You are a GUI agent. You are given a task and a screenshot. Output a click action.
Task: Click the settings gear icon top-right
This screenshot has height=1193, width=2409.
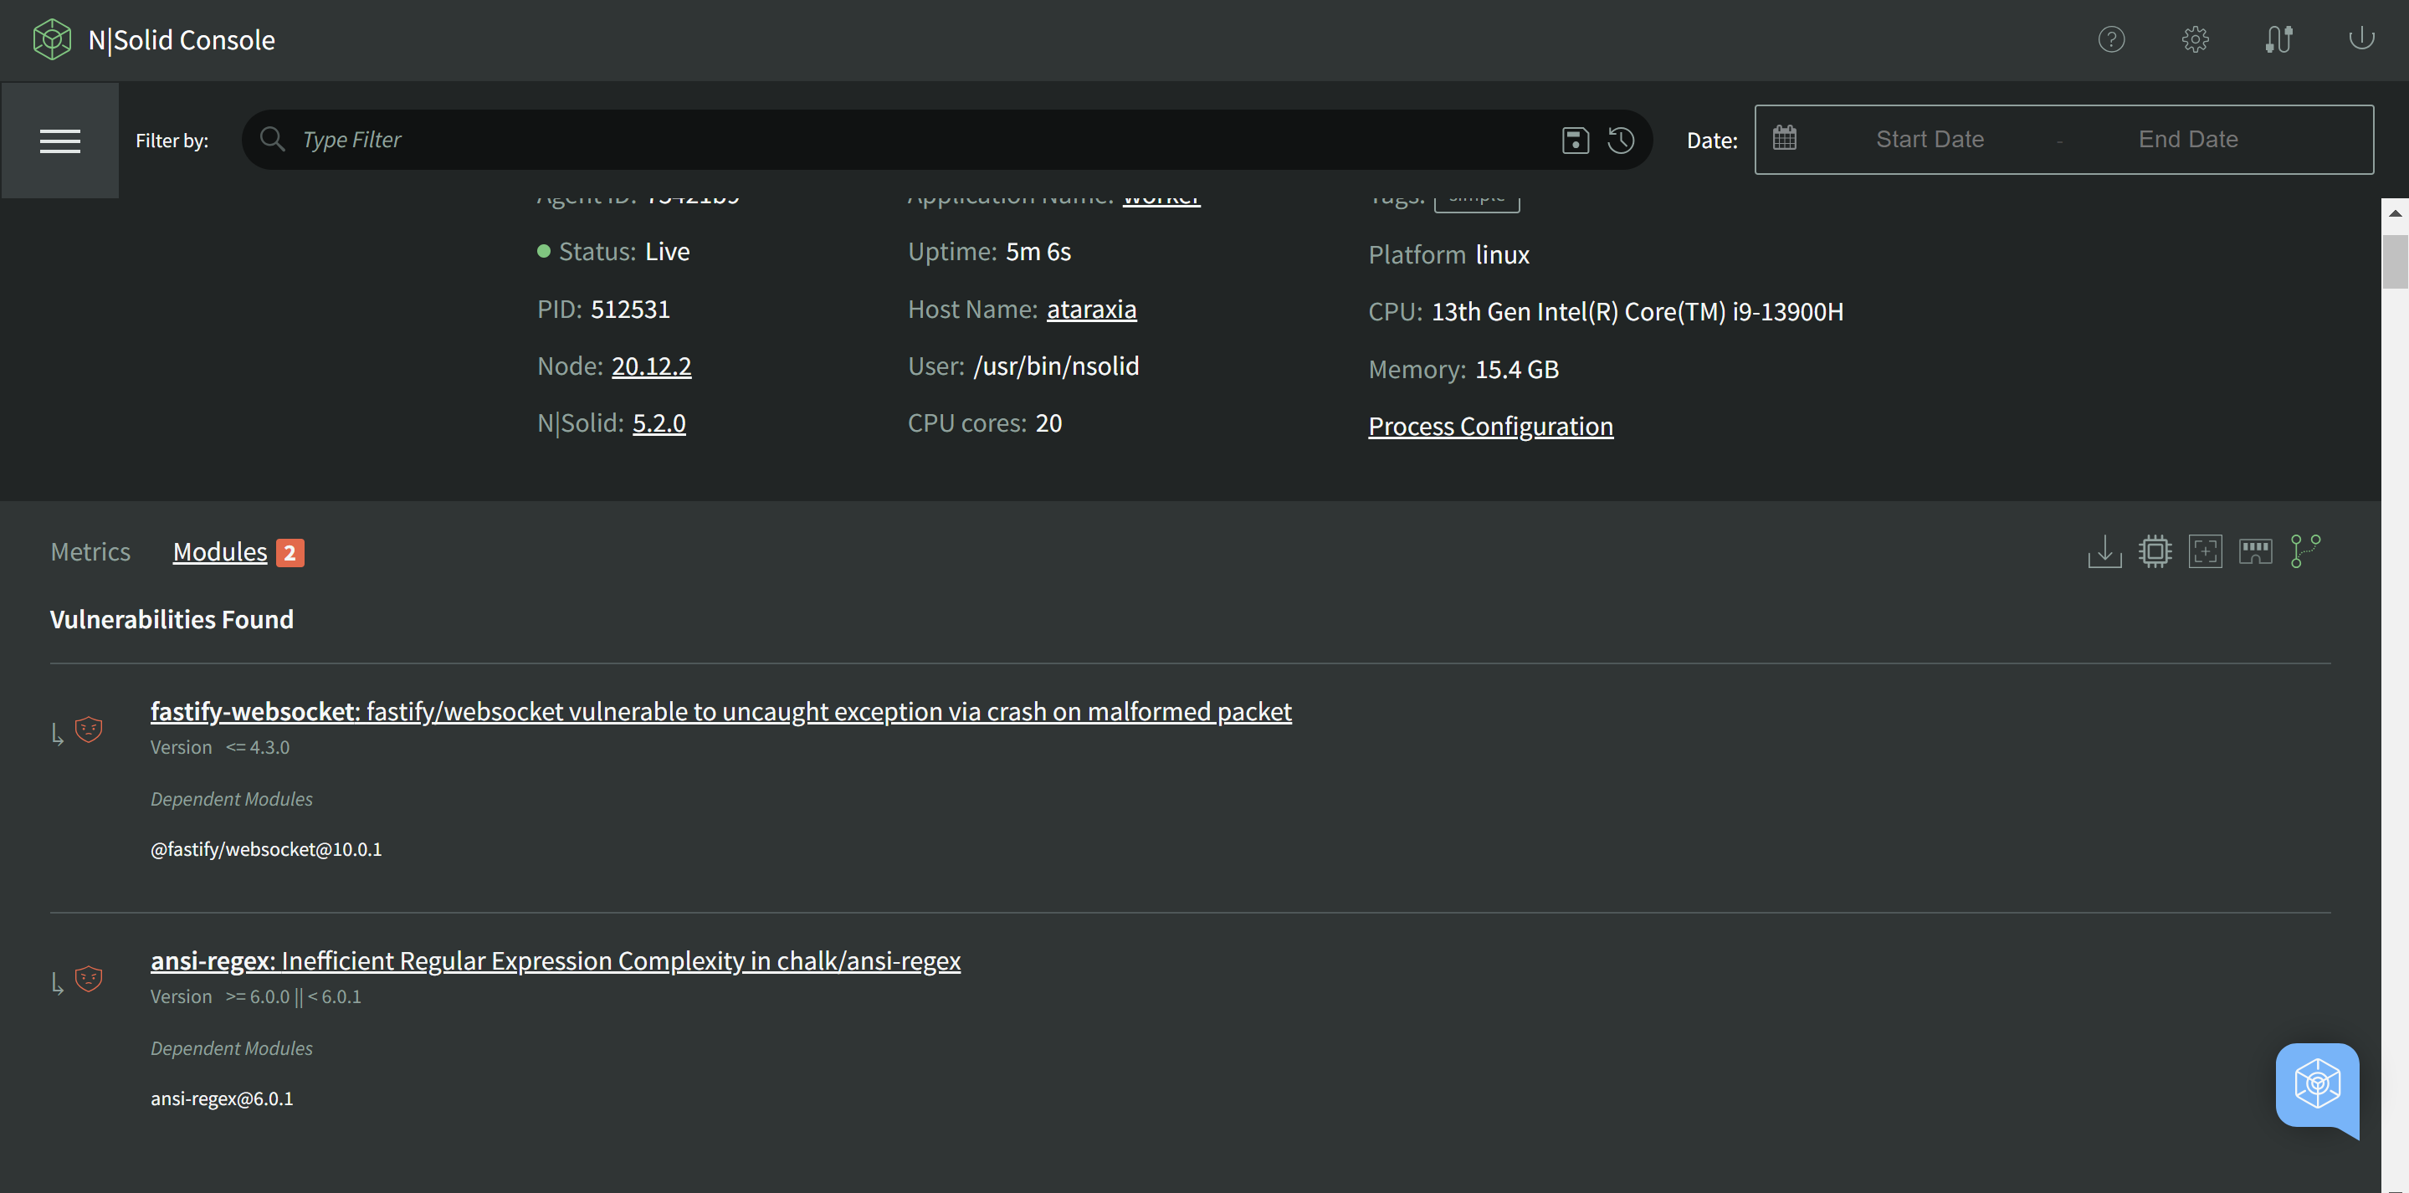click(2196, 38)
